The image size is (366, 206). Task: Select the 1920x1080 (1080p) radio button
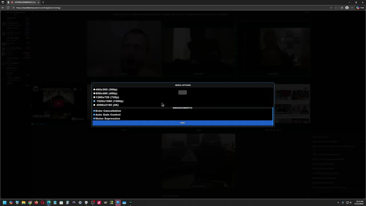[94, 101]
